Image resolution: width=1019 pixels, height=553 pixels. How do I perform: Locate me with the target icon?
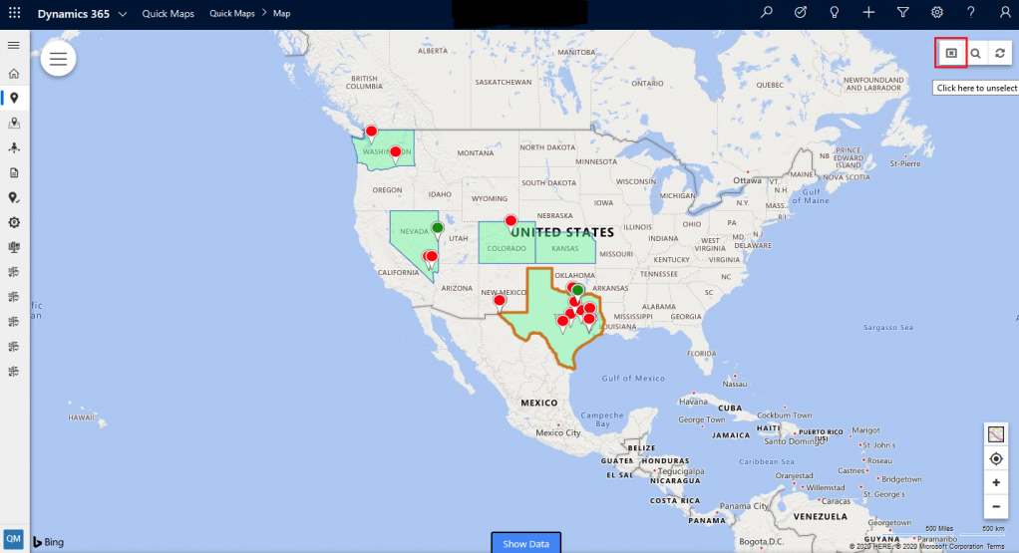coord(996,459)
